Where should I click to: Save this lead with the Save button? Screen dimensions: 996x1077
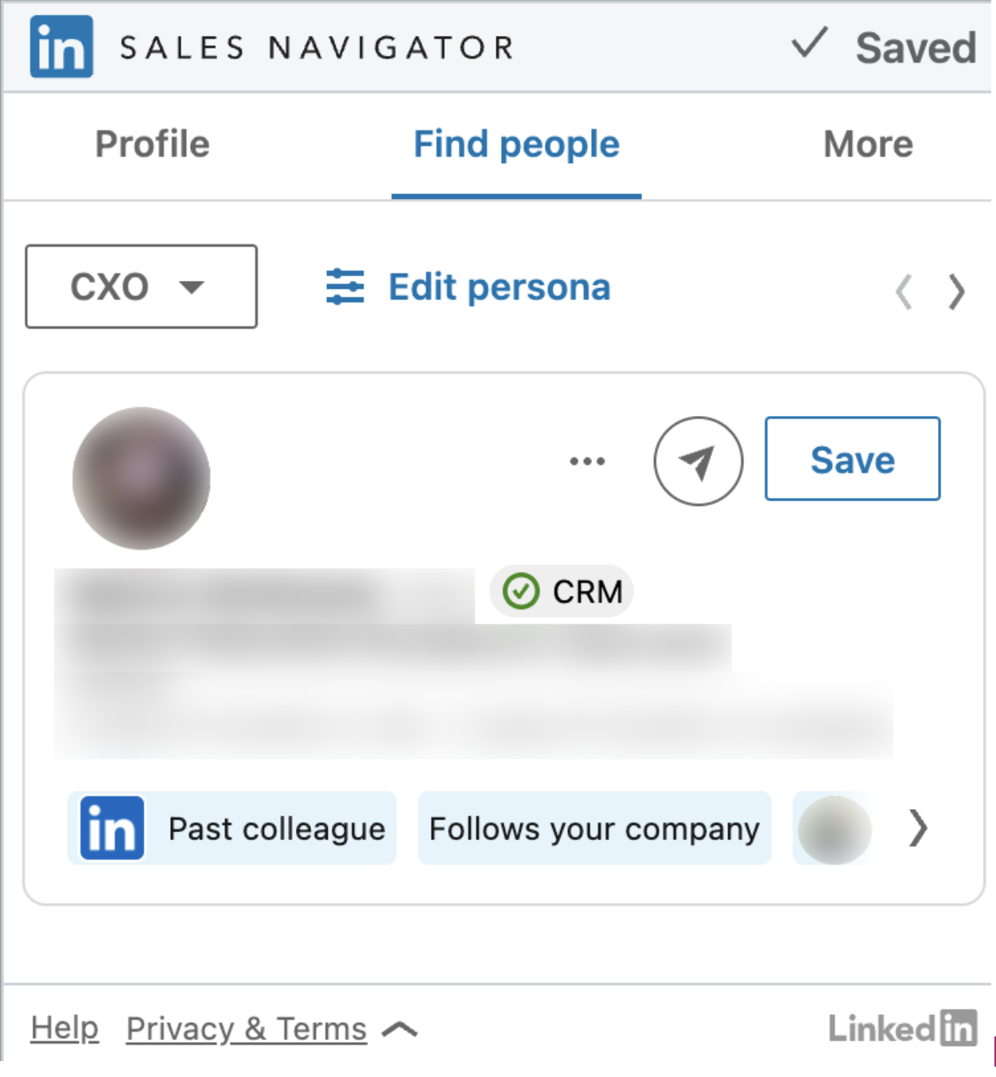tap(852, 458)
